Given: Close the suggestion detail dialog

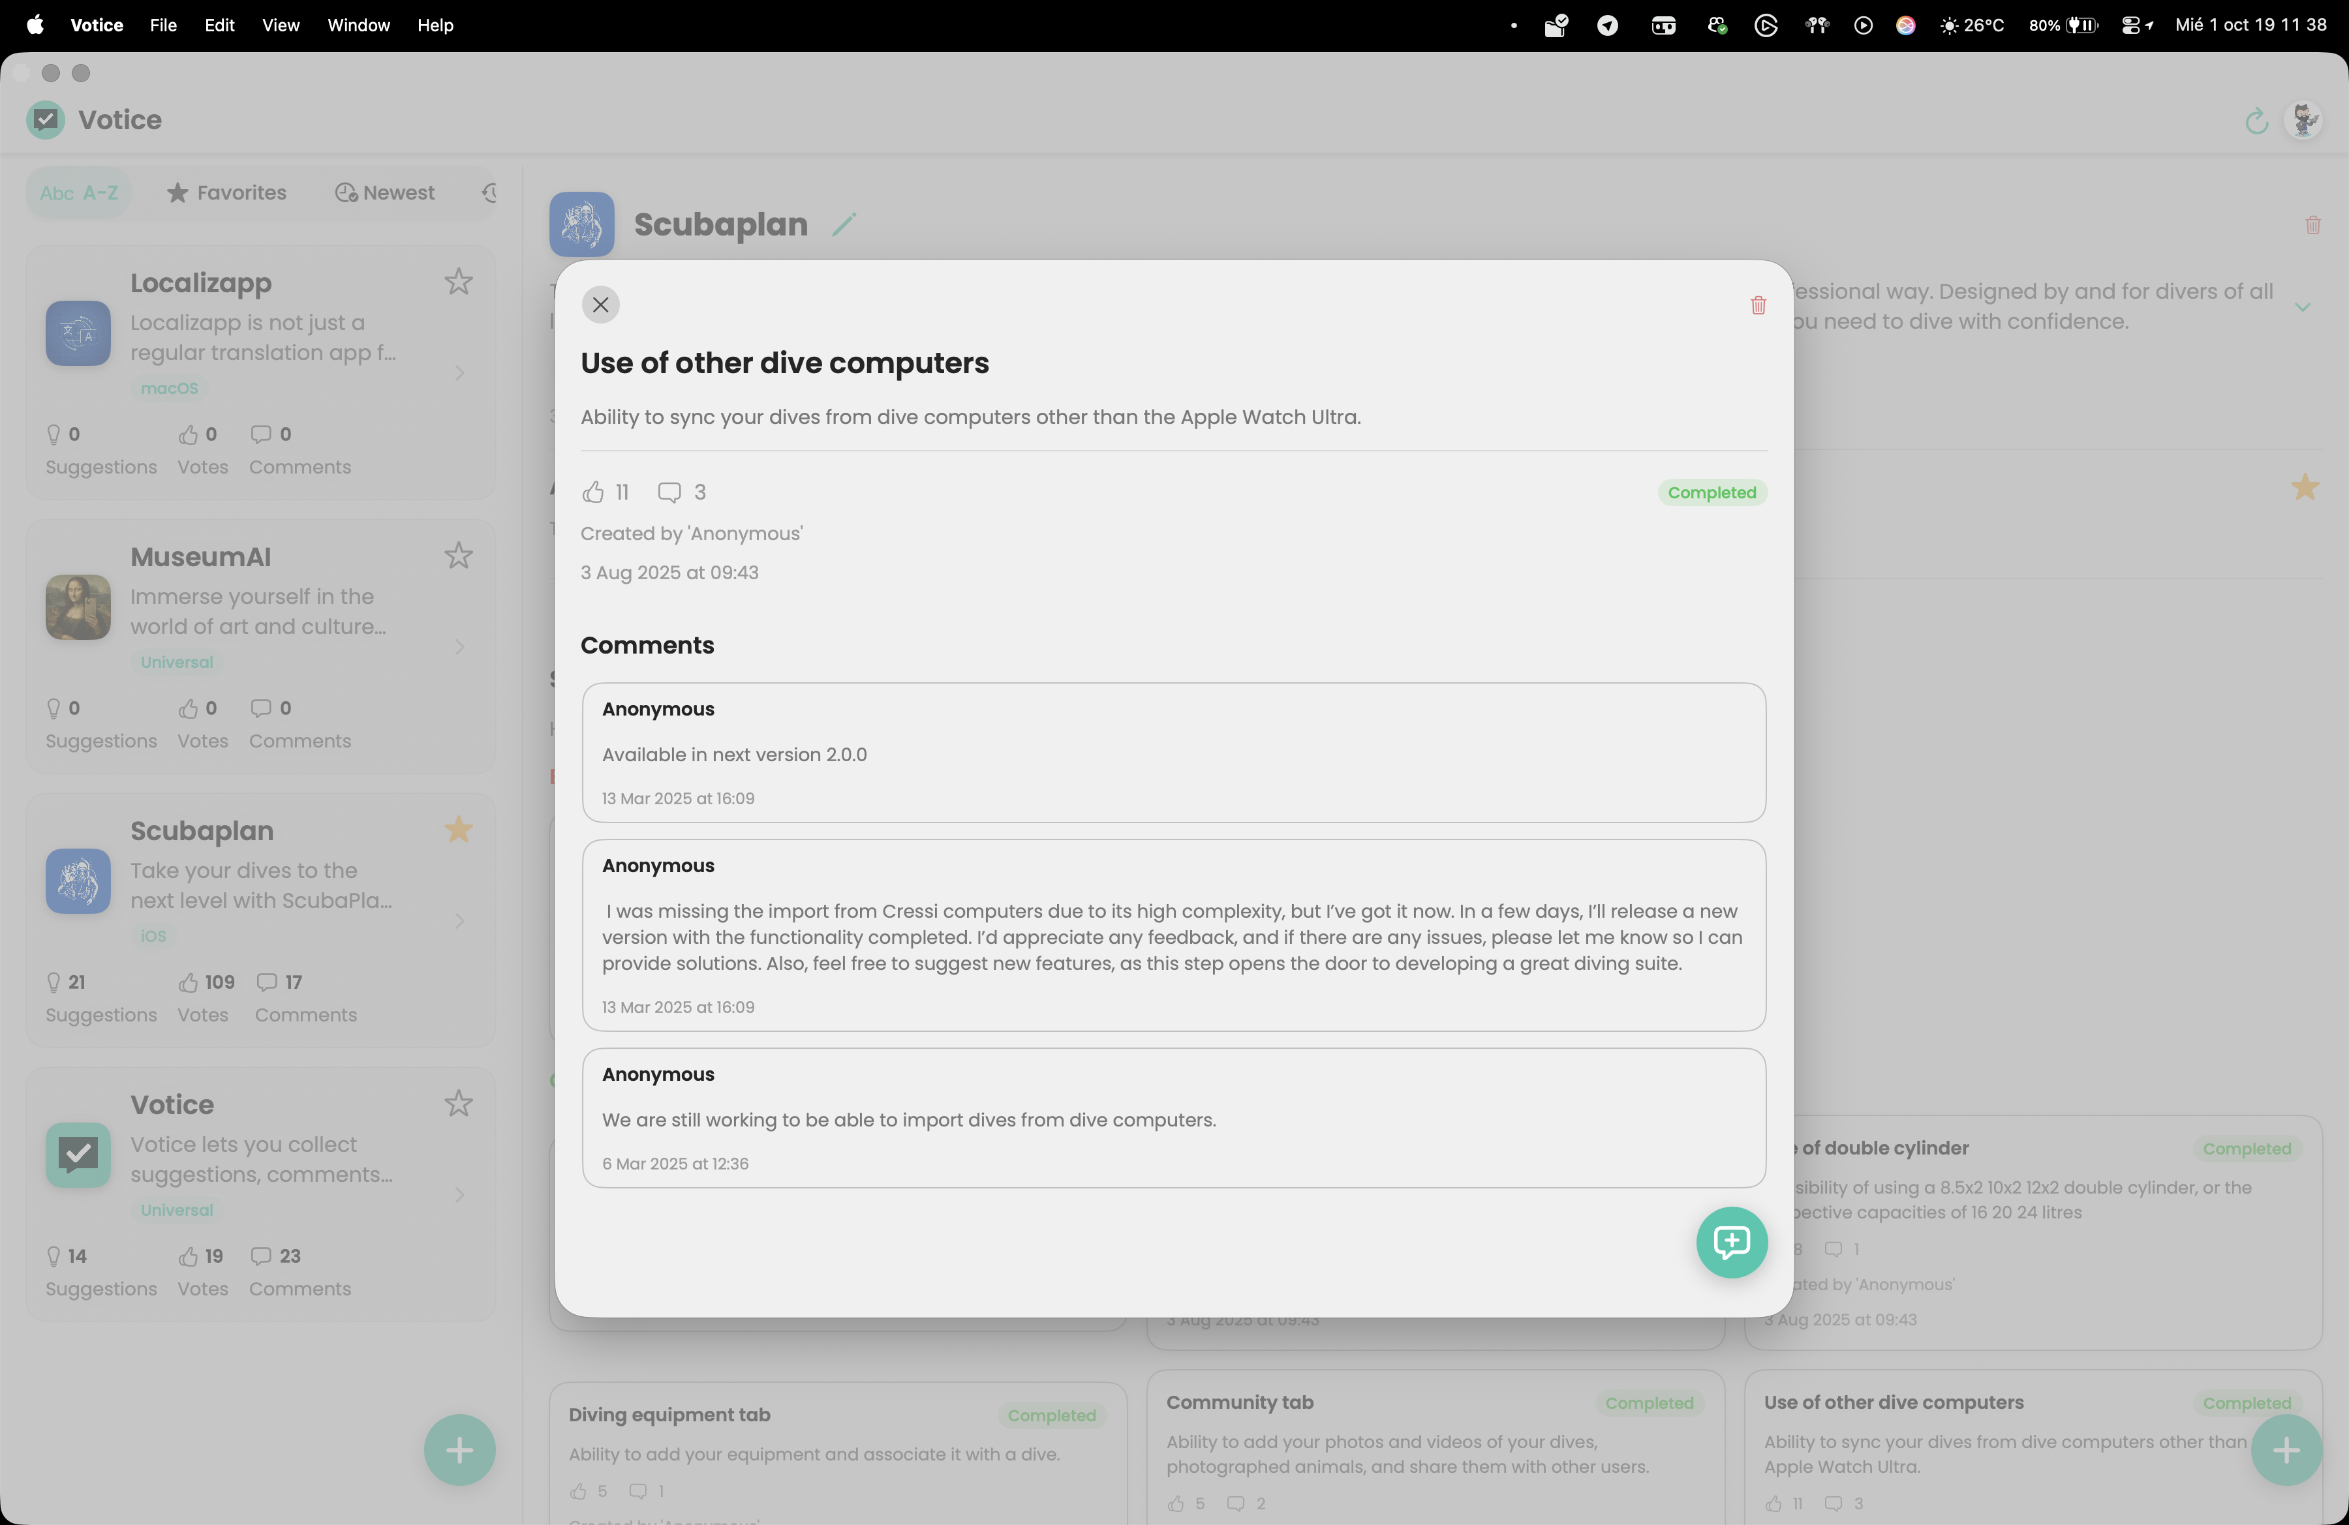Looking at the screenshot, I should point(600,305).
